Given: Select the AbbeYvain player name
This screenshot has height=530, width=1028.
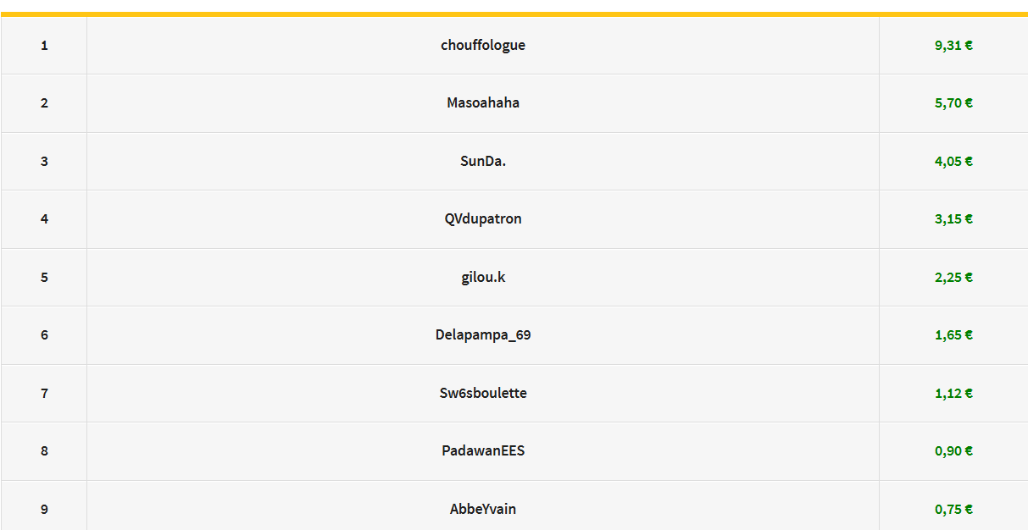Looking at the screenshot, I should (483, 509).
